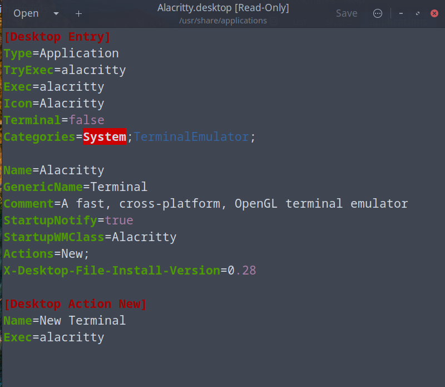Minimize the text editor window
Image resolution: width=445 pixels, height=387 pixels.
400,13
